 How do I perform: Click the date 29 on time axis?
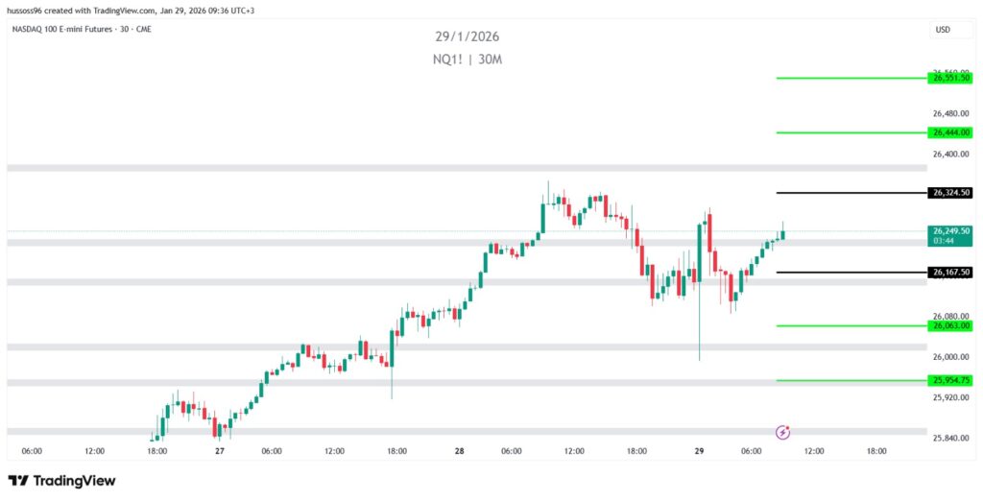click(699, 450)
